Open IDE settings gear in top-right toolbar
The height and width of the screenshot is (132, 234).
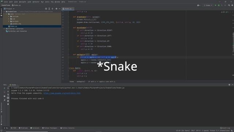233,5
